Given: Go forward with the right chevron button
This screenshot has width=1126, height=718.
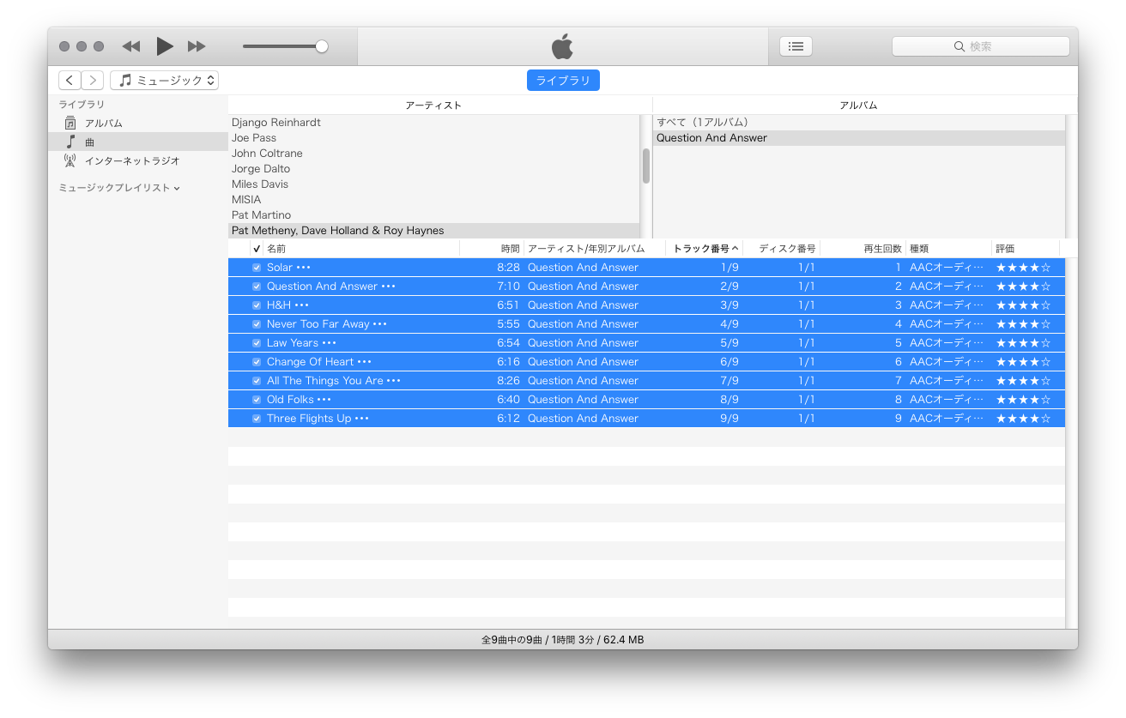Looking at the screenshot, I should point(93,81).
